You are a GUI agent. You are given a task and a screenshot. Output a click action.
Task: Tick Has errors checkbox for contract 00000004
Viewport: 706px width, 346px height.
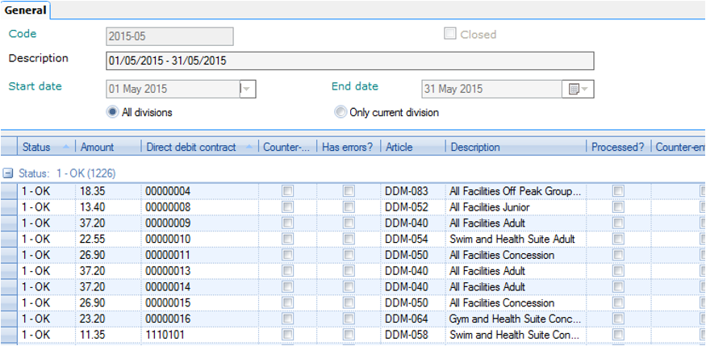point(349,191)
